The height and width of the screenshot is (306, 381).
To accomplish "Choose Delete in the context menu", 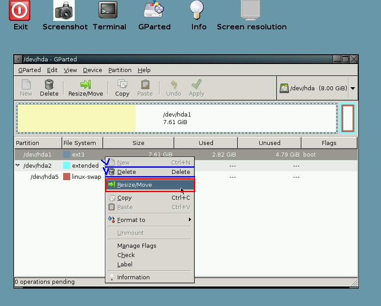I will coord(150,172).
